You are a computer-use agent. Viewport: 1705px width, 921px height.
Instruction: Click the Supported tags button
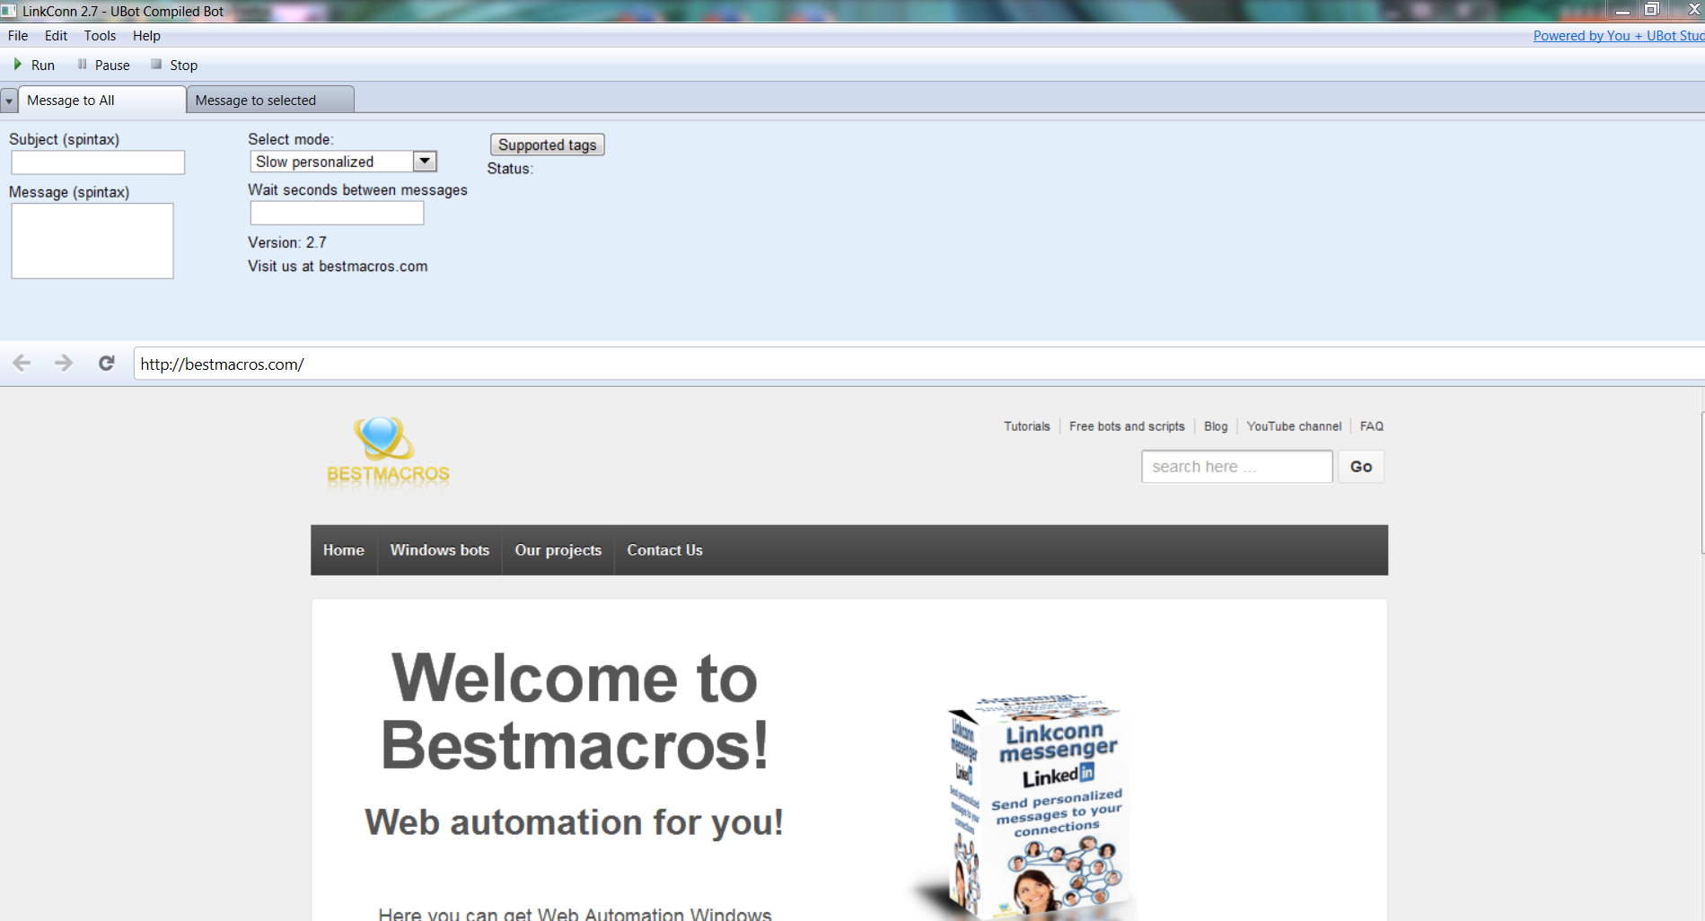548,145
